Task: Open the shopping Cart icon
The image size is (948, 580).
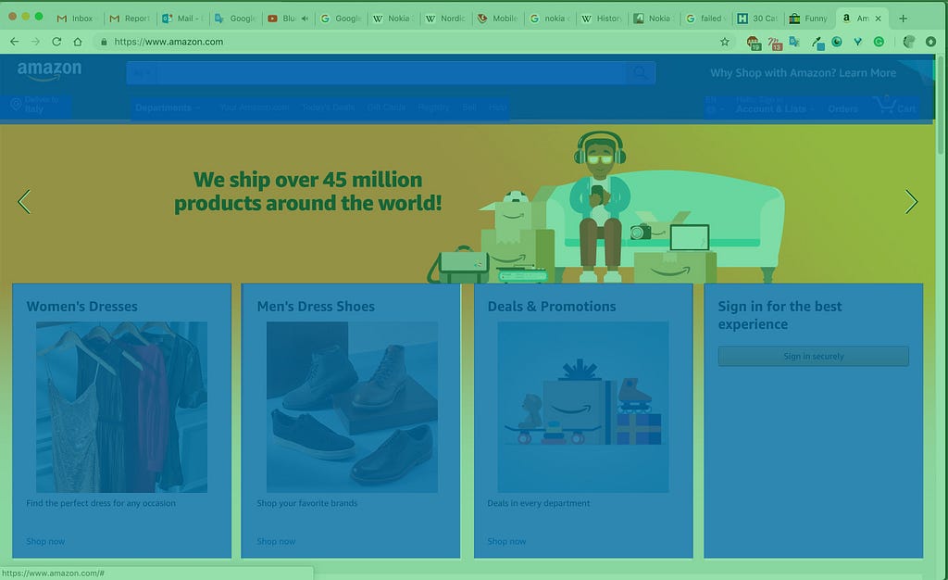Action: (x=895, y=106)
